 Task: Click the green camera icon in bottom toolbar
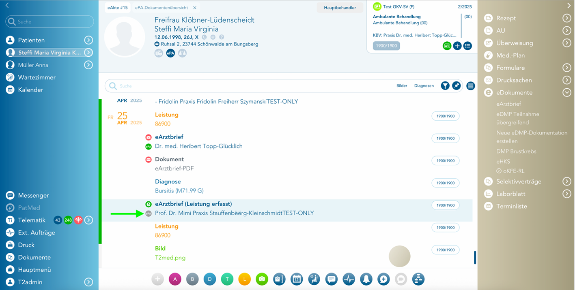coord(262,279)
